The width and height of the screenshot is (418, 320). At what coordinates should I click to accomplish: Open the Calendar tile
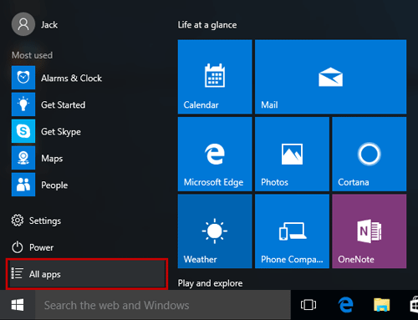[x=215, y=77]
